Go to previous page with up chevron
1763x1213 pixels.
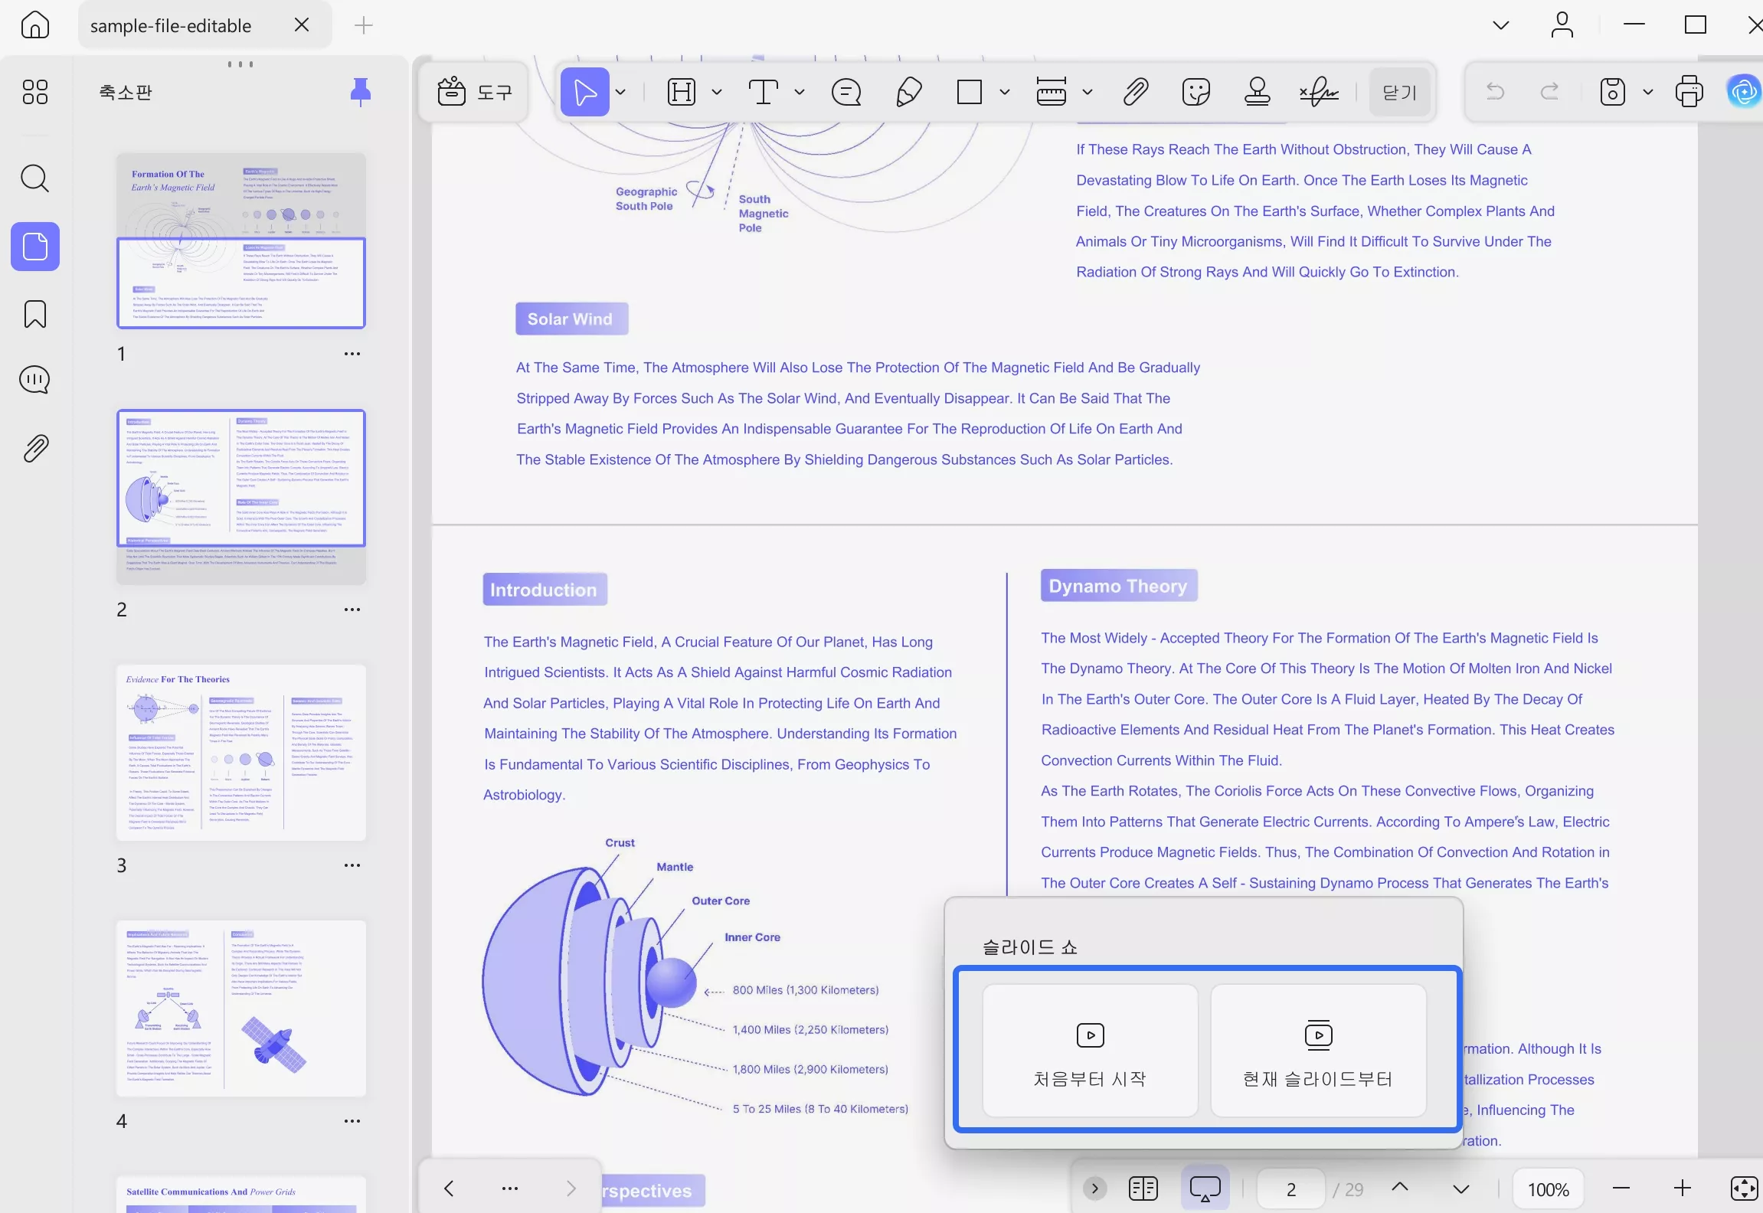(x=1400, y=1188)
